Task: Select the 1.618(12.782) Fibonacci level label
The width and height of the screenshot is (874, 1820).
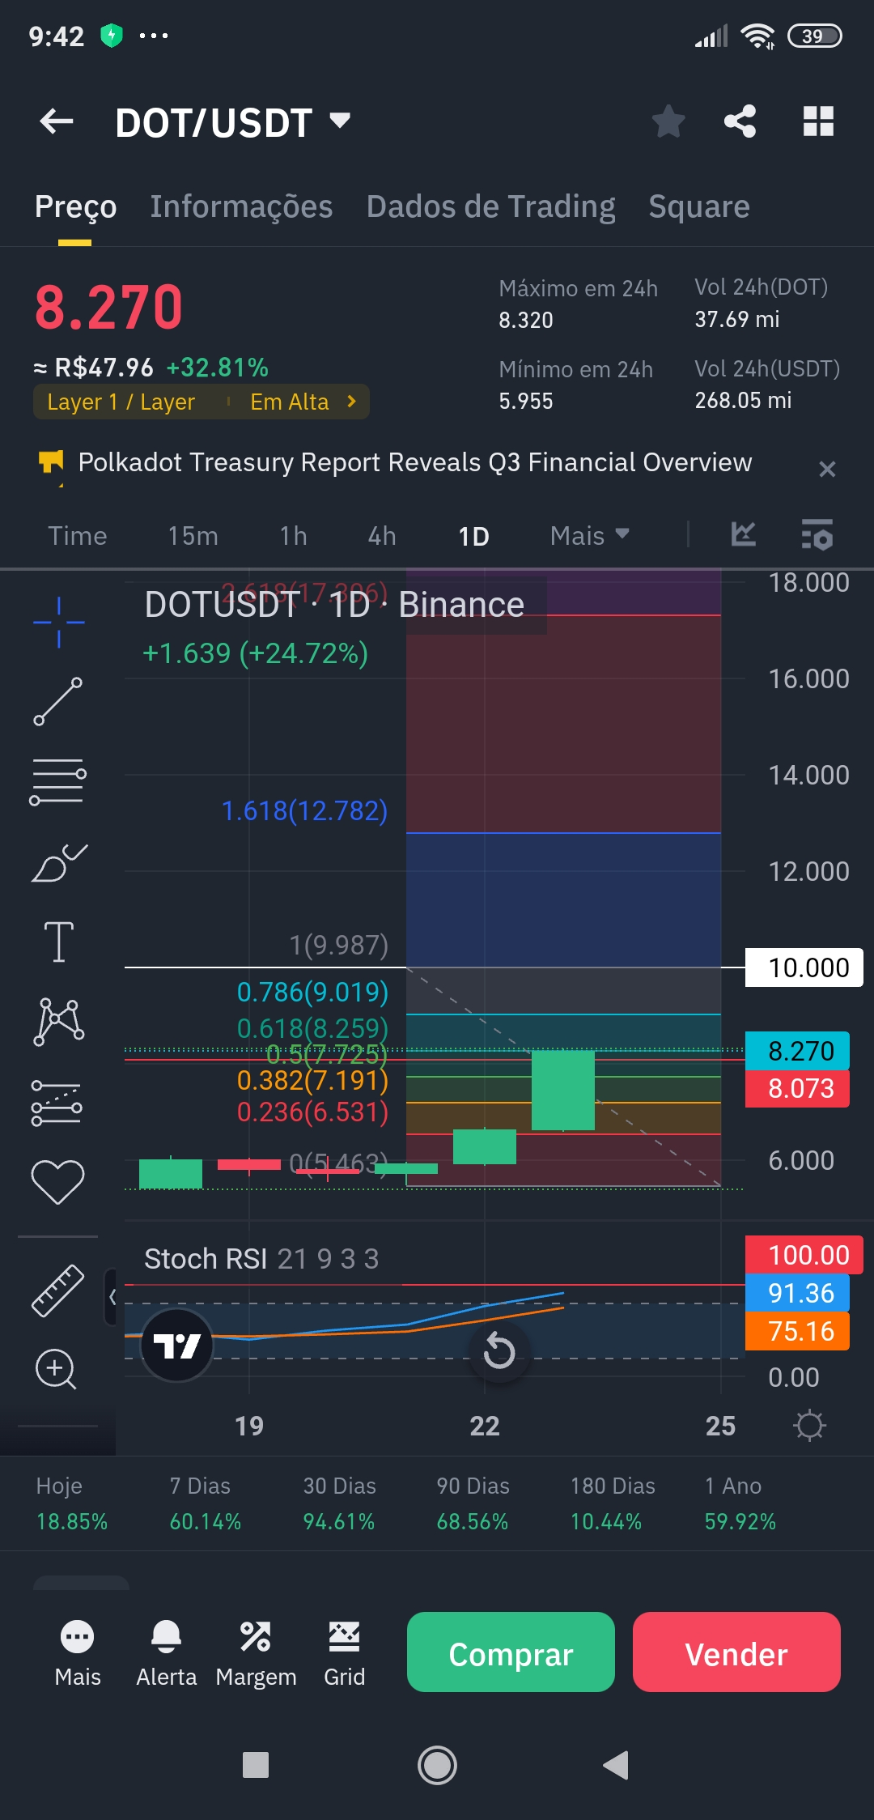Action: tap(304, 810)
